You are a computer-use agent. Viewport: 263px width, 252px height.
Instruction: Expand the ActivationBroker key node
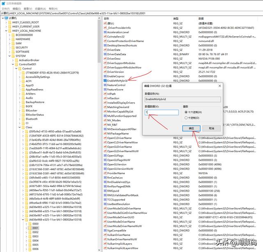coord(13,60)
